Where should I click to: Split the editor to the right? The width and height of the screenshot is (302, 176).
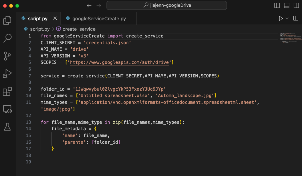(x=296, y=18)
